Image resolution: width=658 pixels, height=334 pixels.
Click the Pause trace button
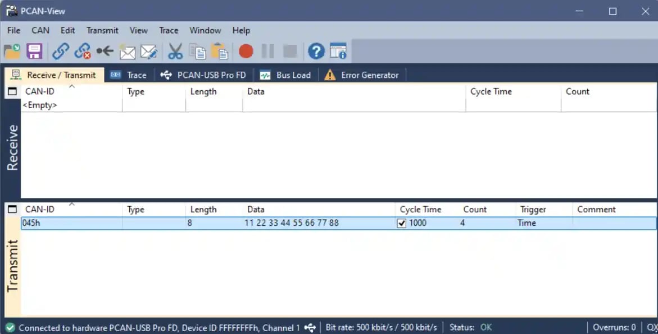coord(267,52)
